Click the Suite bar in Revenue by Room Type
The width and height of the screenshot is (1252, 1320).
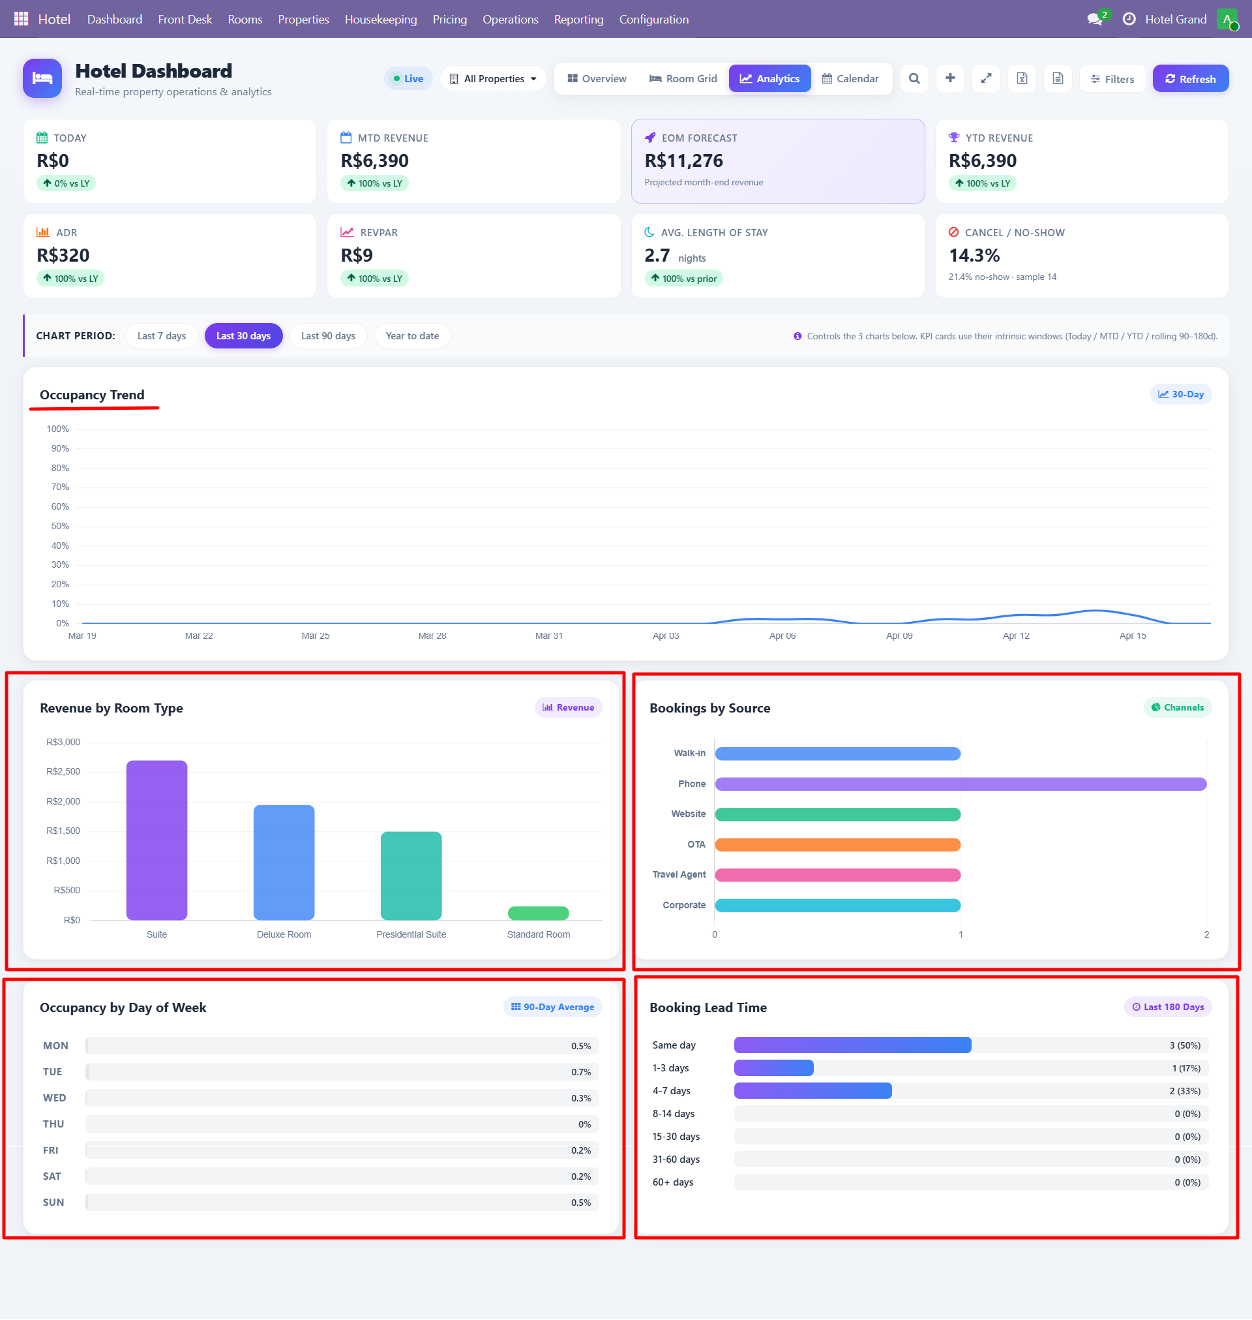pyautogui.click(x=156, y=841)
